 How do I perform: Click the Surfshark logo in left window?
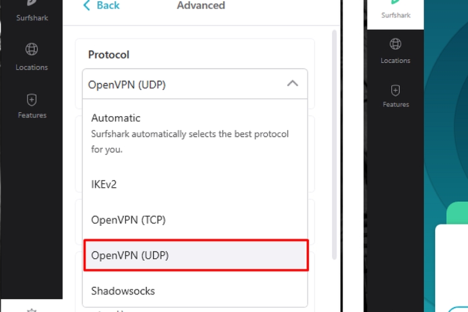[32, 4]
